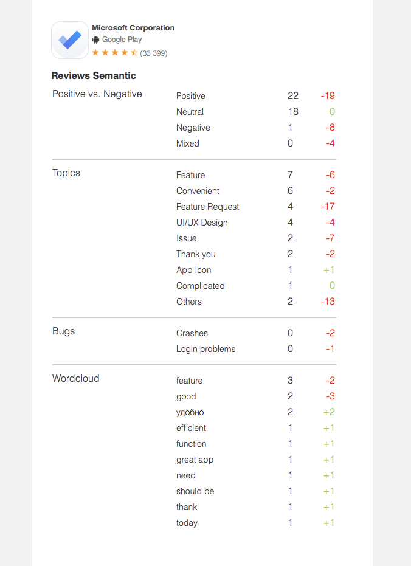Select the Crashes bug row
The height and width of the screenshot is (566, 411).
coord(192,333)
